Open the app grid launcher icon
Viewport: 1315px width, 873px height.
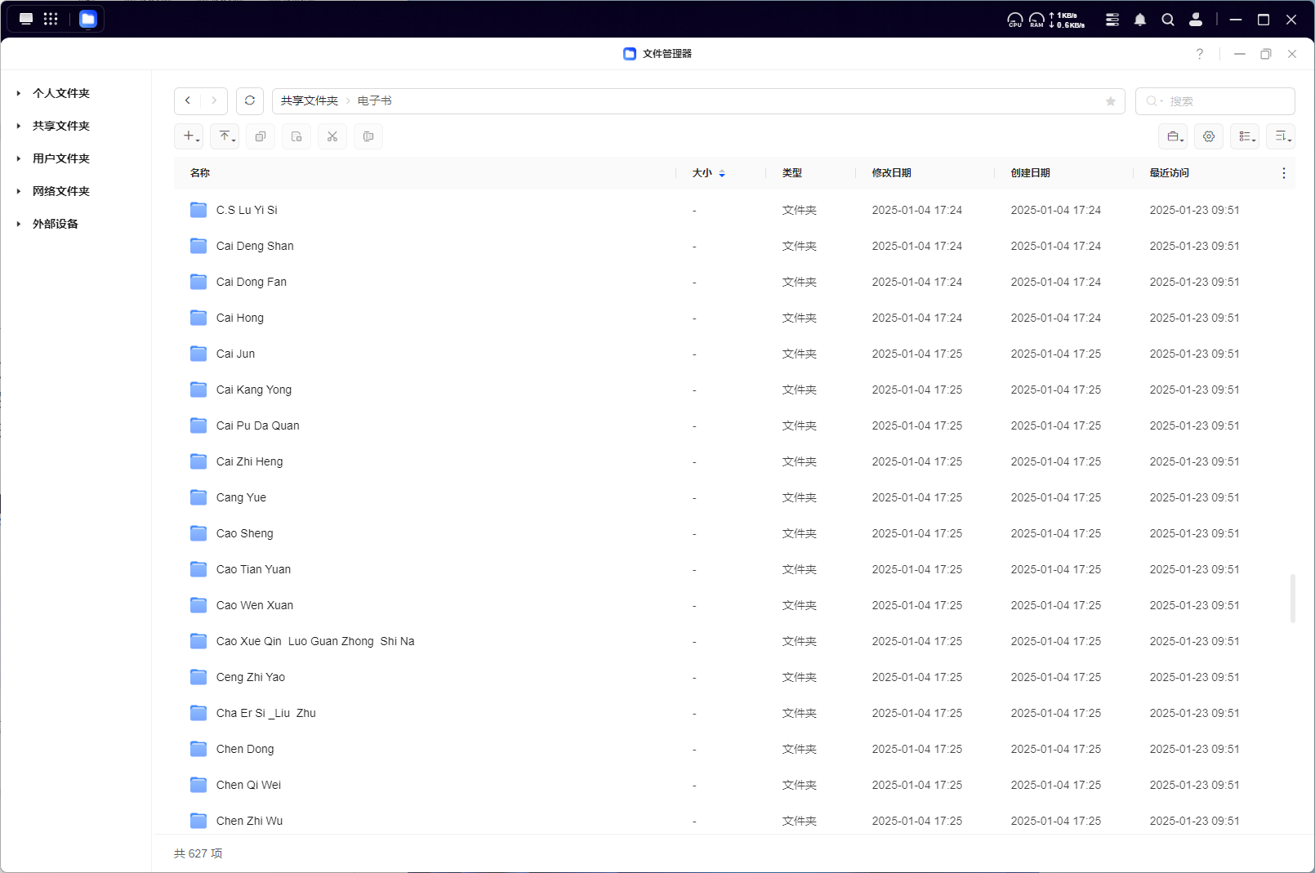point(51,19)
